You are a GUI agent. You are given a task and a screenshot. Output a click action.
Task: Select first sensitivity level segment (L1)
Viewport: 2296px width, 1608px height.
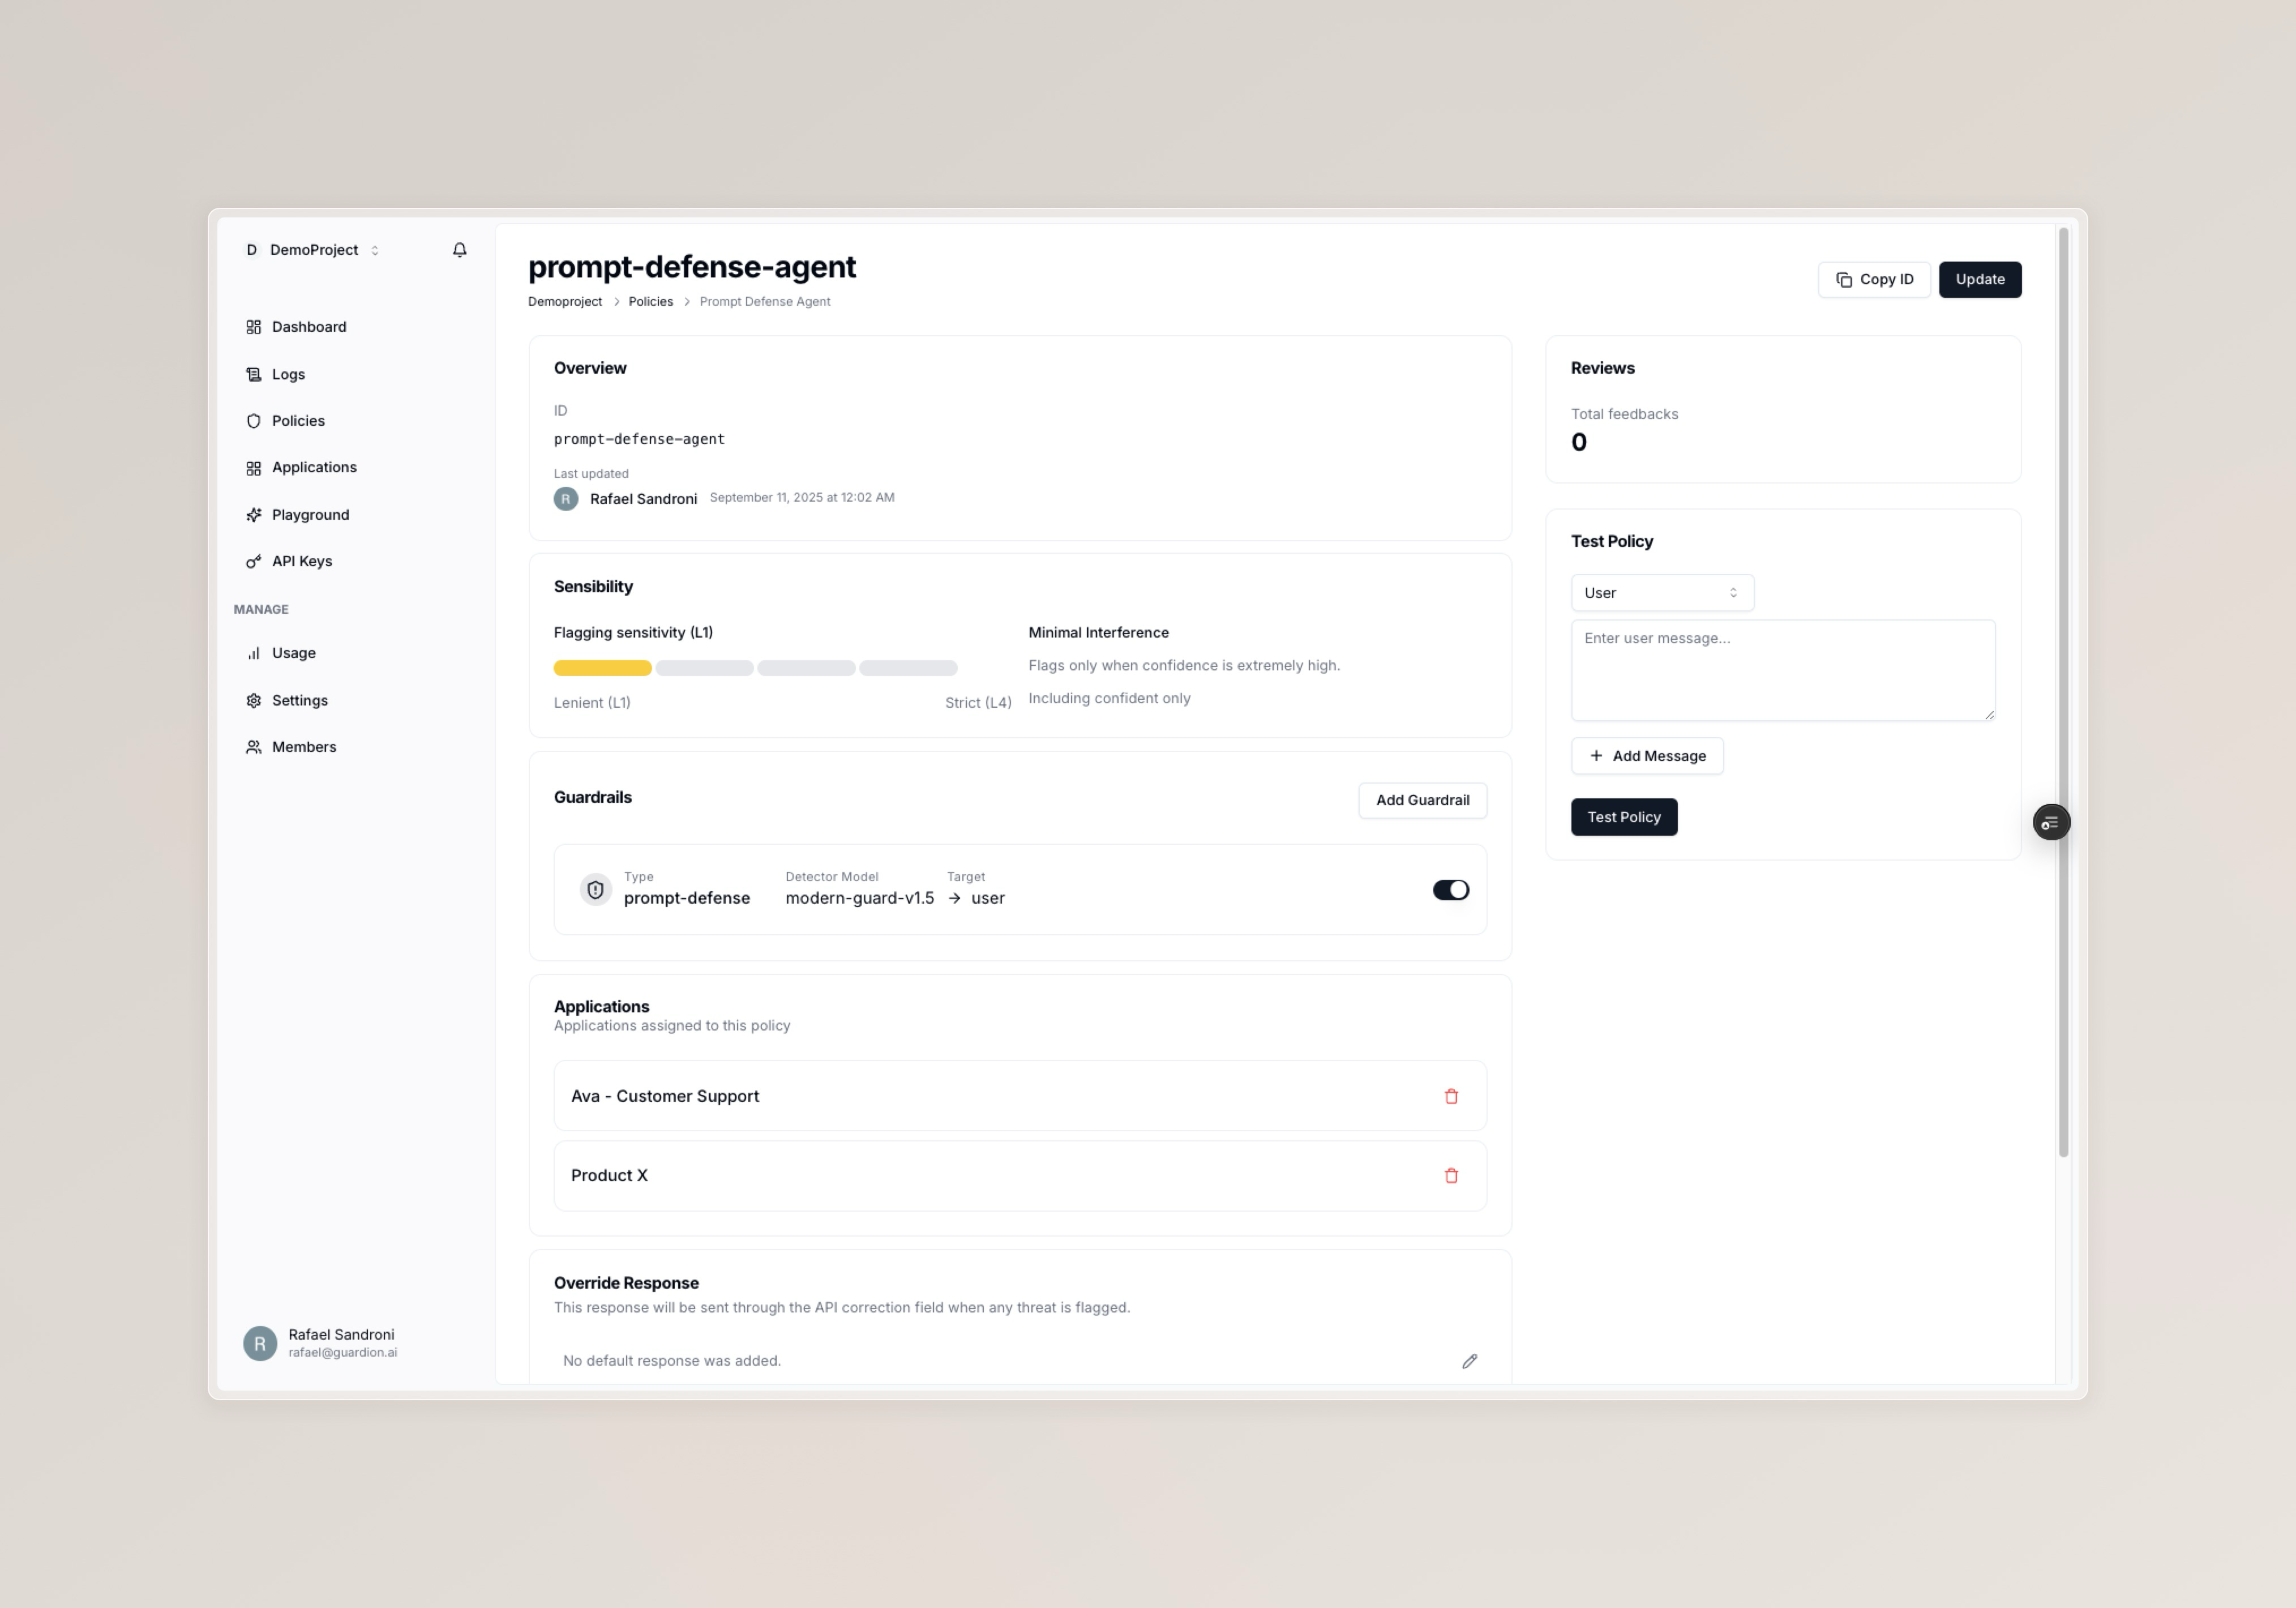tap(602, 668)
